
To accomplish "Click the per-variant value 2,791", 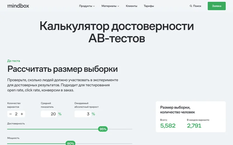I will (194, 126).
